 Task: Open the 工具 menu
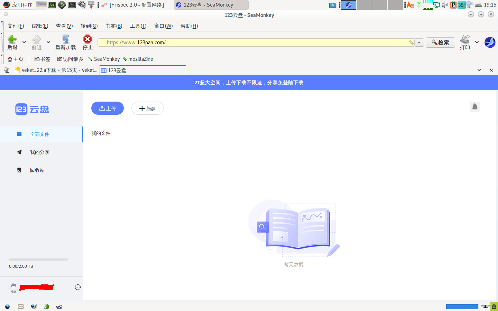click(x=138, y=26)
